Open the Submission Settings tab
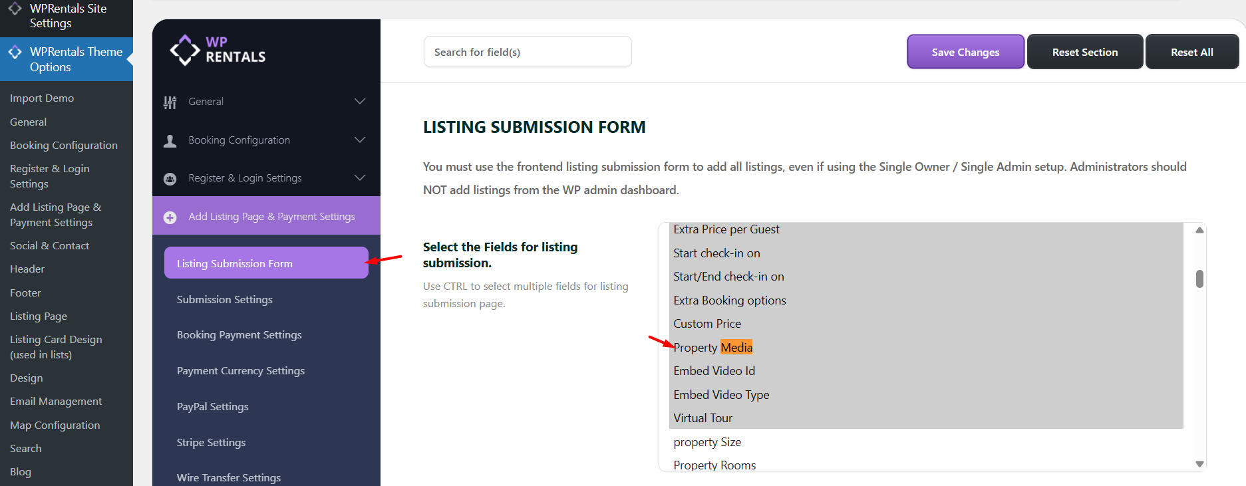The image size is (1246, 486). click(x=224, y=300)
